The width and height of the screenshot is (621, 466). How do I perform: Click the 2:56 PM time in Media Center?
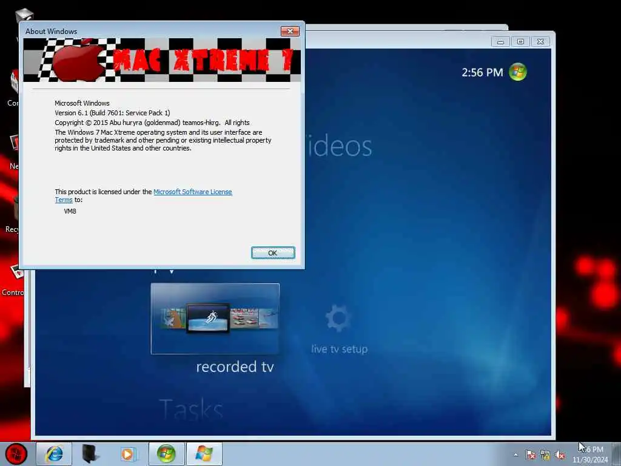(x=482, y=73)
